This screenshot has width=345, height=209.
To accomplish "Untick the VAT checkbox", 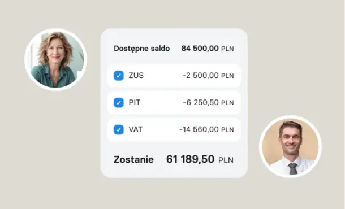I will [119, 130].
